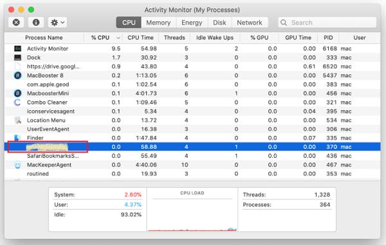Switch to the Memory tab
386x245 pixels.
tap(158, 23)
